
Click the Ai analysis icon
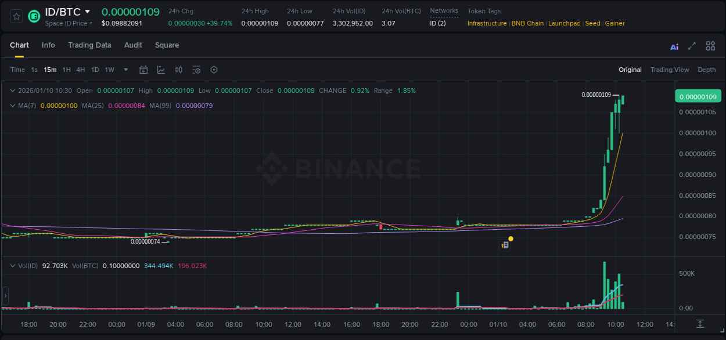point(674,46)
